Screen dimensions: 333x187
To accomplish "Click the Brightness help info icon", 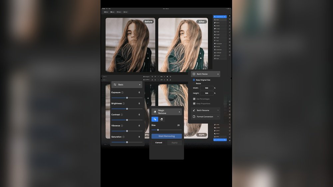I will click(x=124, y=104).
